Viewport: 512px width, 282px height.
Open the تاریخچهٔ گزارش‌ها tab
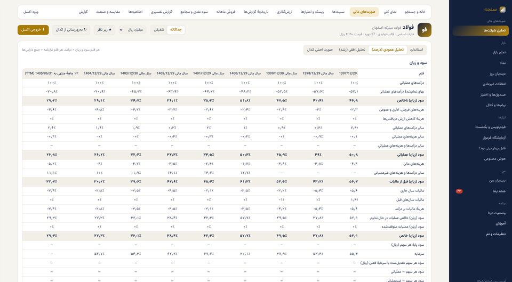click(256, 12)
